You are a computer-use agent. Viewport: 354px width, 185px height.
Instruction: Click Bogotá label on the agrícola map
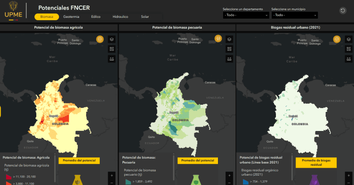[54, 116]
